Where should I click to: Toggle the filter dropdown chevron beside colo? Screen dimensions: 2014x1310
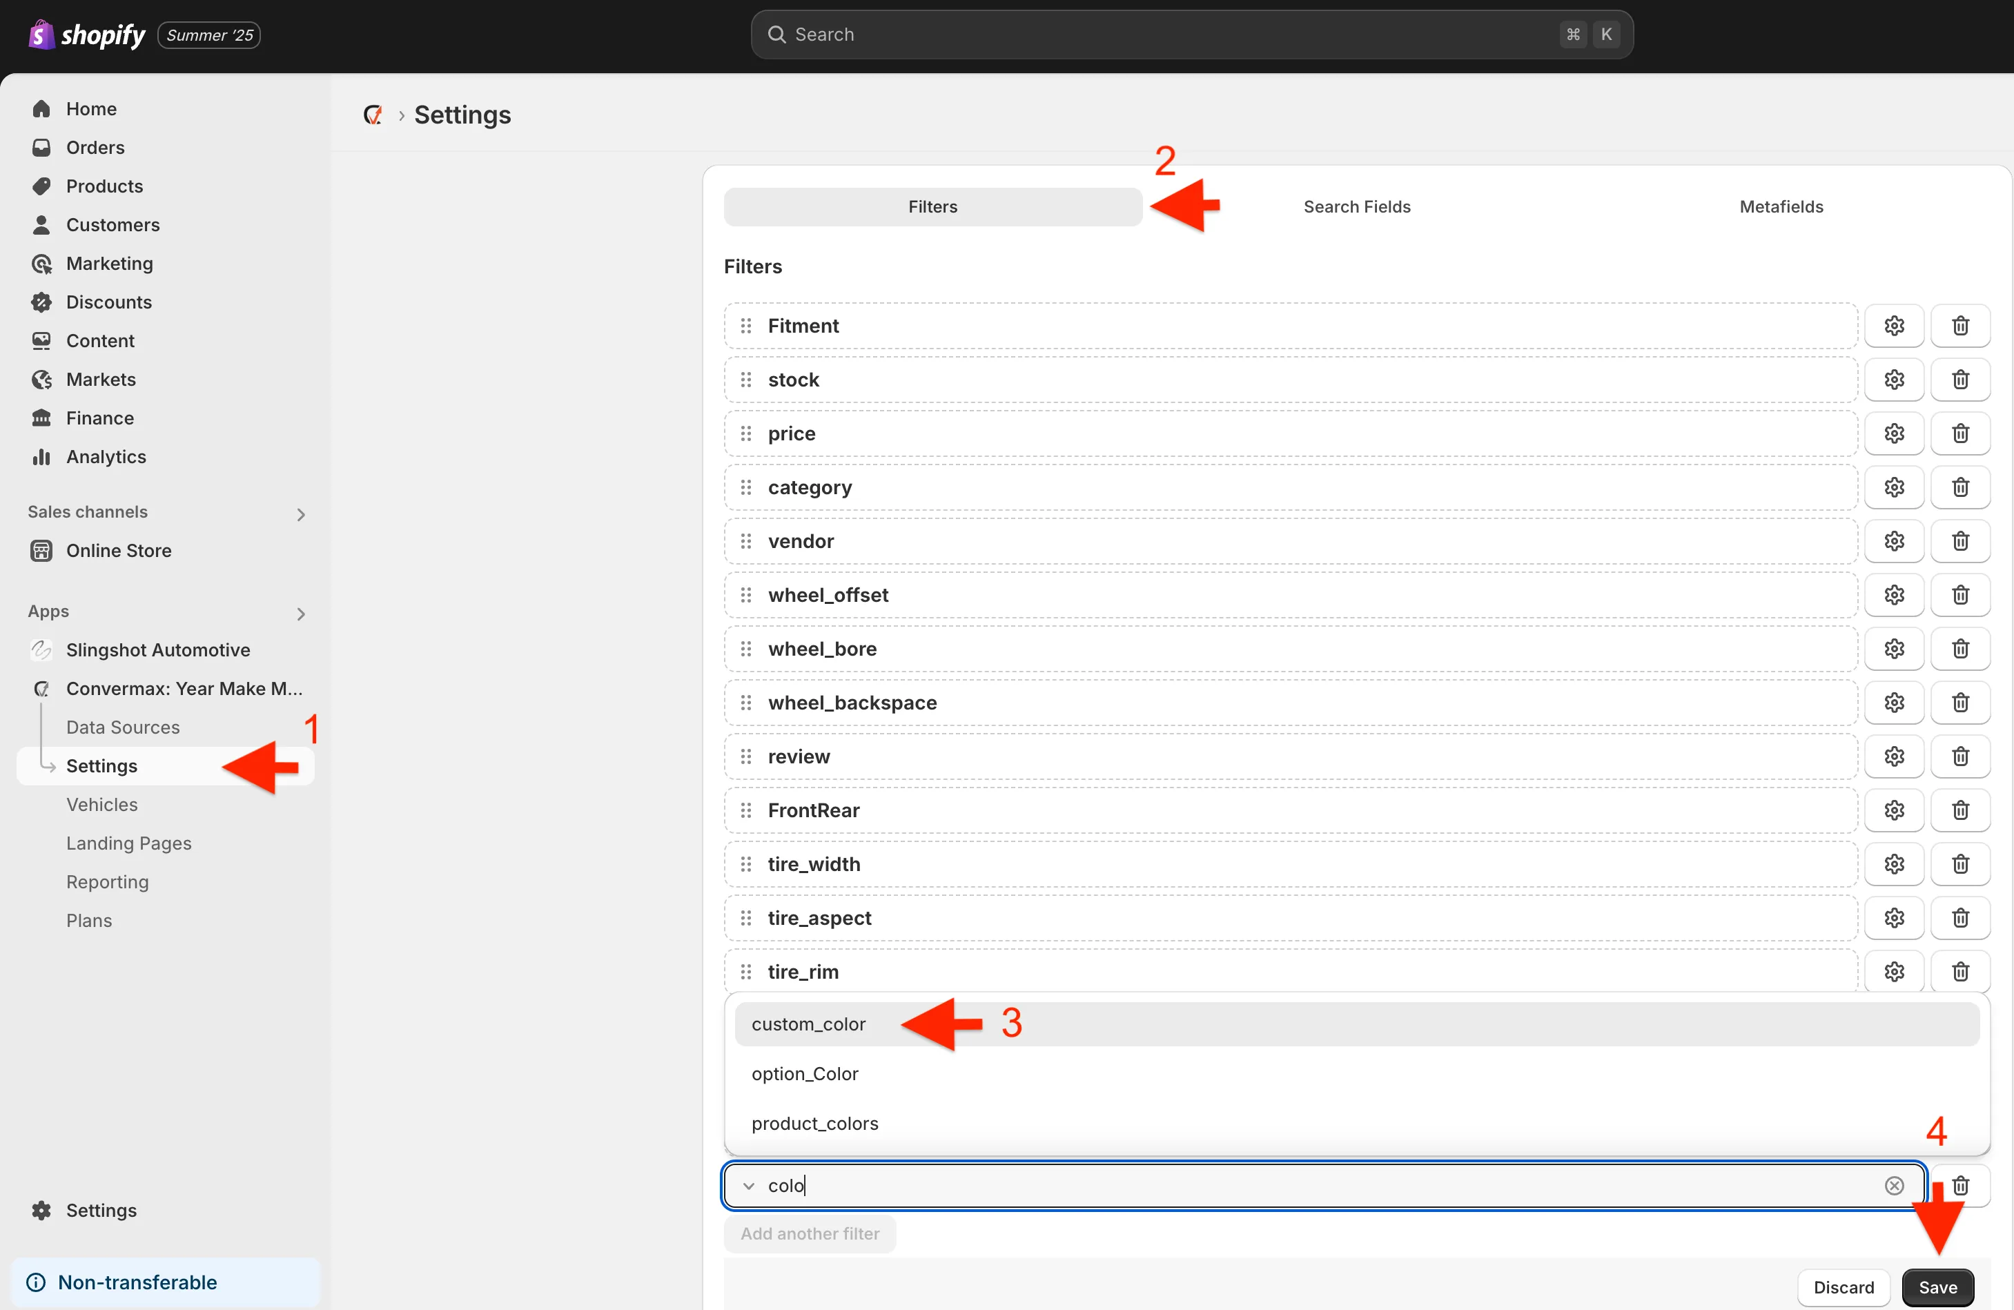[x=748, y=1186]
